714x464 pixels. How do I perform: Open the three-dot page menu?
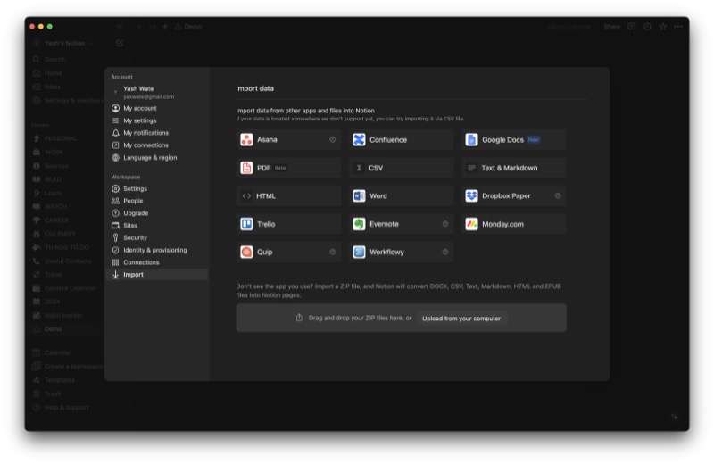tap(678, 27)
